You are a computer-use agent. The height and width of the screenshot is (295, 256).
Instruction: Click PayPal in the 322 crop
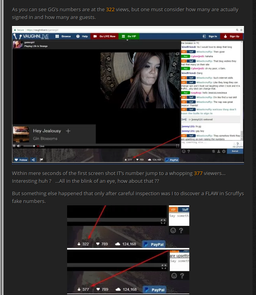[154, 244]
